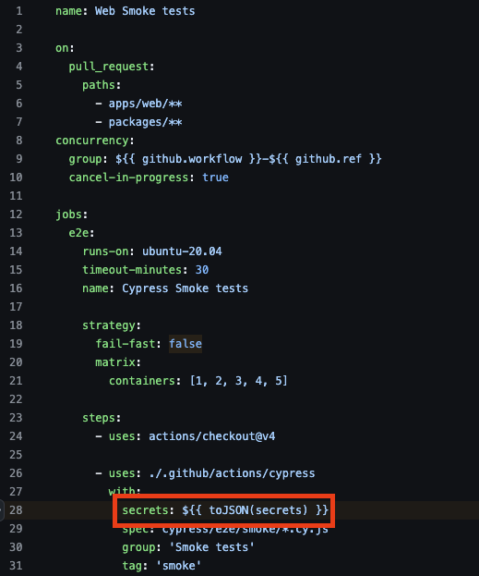479x576 pixels.
Task: Select line number 26 in the gutter
Action: [16, 473]
